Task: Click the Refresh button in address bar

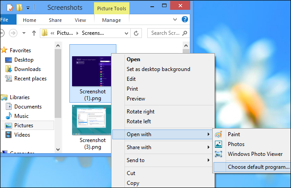Action: click(x=136, y=33)
